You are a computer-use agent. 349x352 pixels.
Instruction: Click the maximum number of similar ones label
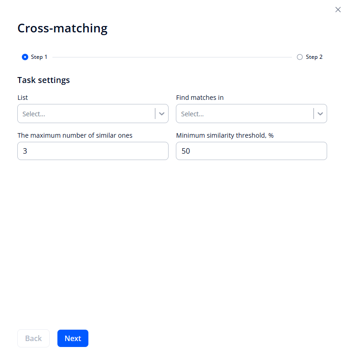(x=75, y=135)
